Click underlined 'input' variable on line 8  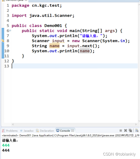pos(58,41)
